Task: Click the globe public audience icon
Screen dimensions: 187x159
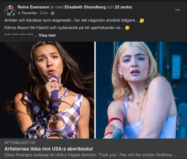Action: click(x=53, y=13)
